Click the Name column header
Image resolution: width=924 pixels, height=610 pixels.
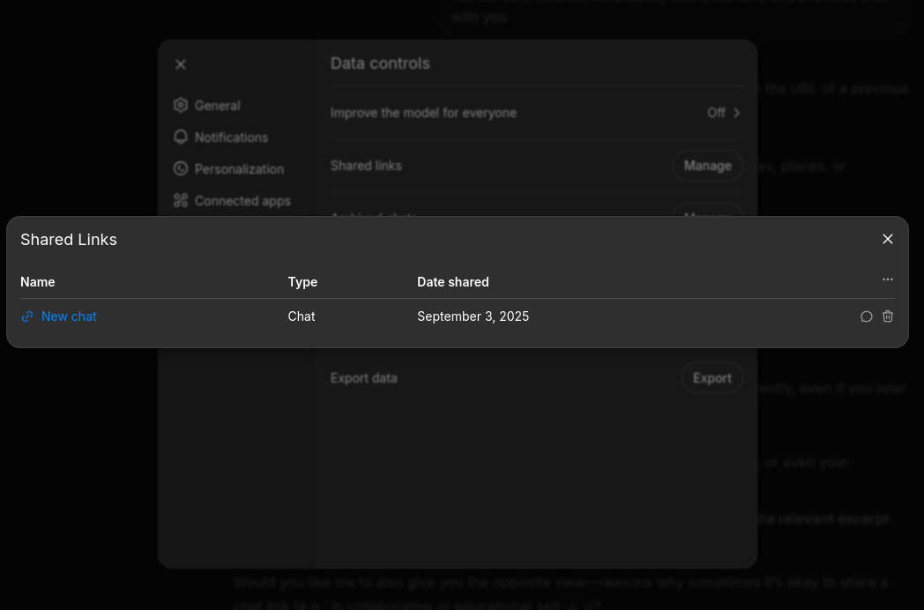click(x=38, y=282)
